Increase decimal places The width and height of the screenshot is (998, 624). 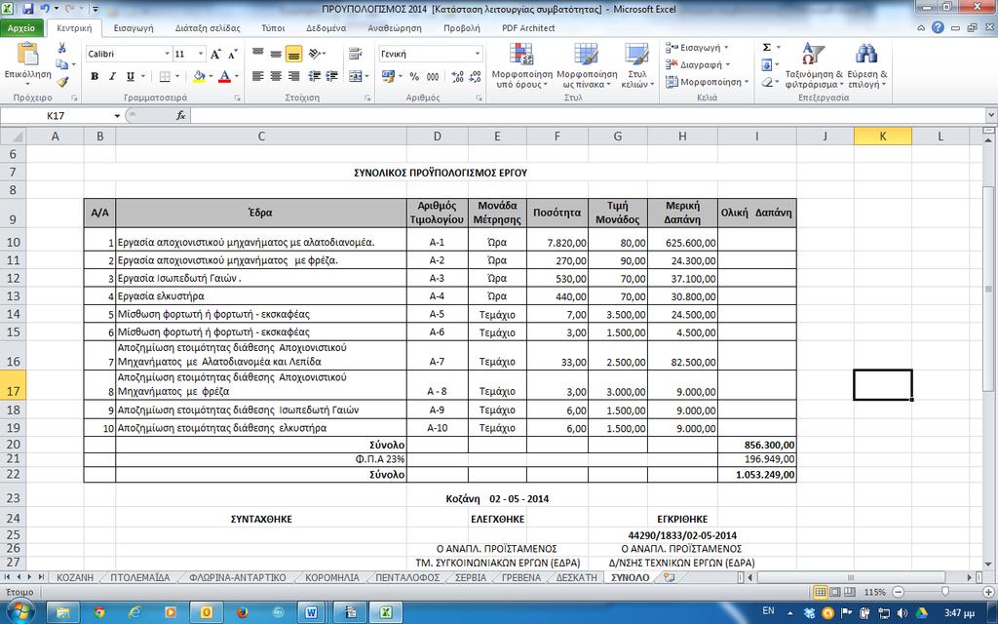[457, 76]
